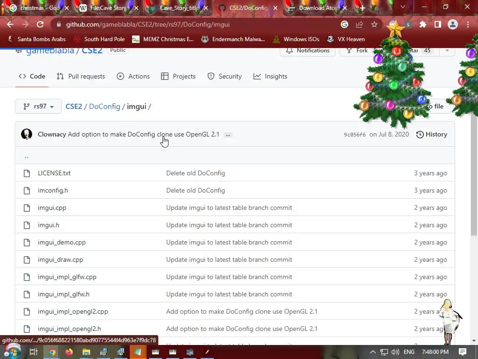The image size is (478, 359).
Task: Open Windows Start button with Santa hat
Action: tap(12, 352)
